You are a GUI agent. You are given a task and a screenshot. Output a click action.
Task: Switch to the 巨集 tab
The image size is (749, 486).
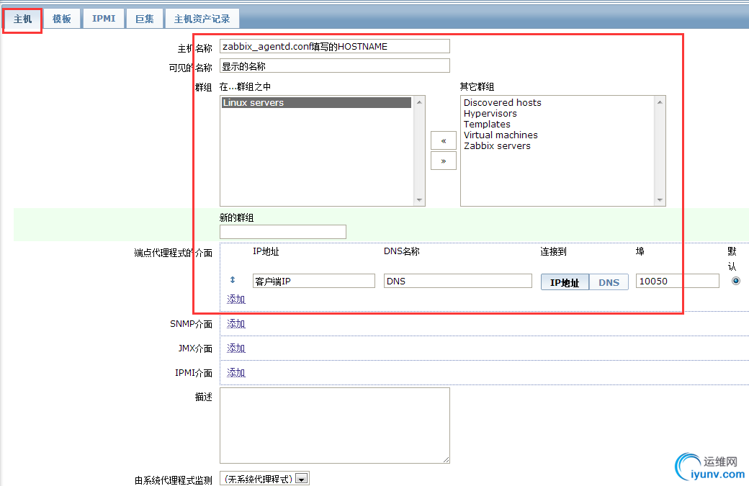[x=144, y=19]
